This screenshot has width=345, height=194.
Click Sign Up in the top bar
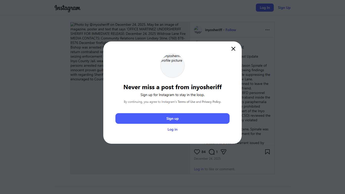point(284,8)
